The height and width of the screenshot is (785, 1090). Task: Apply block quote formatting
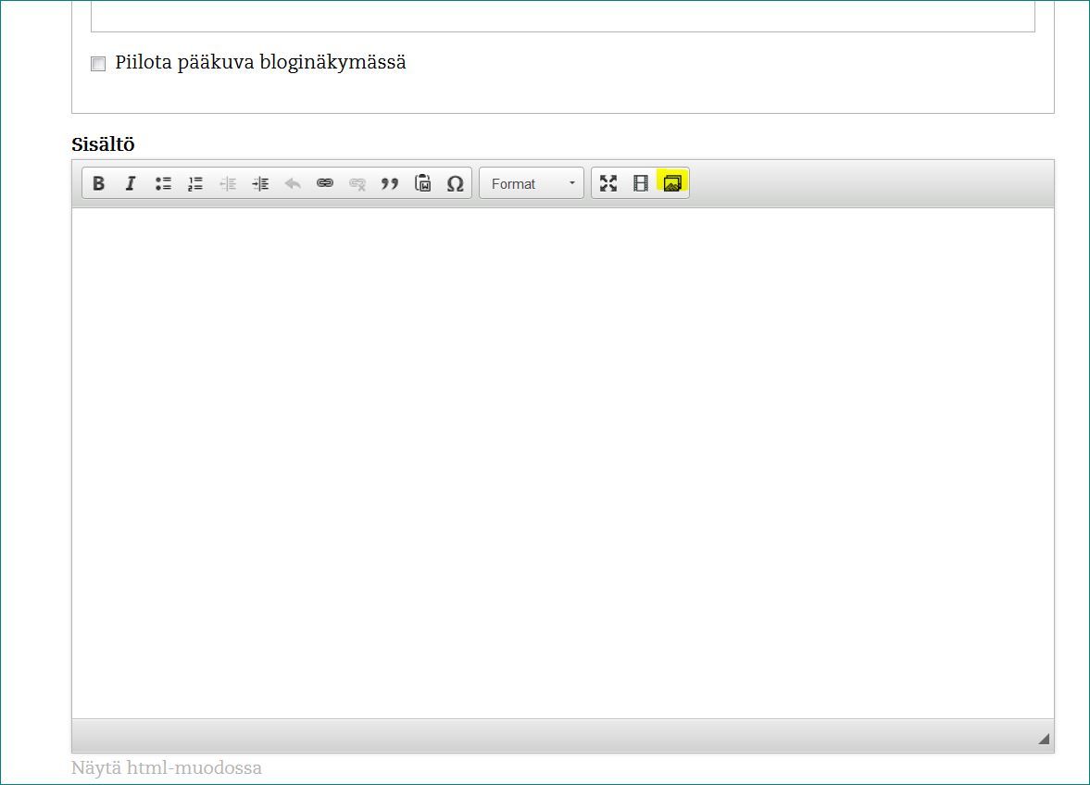point(390,183)
